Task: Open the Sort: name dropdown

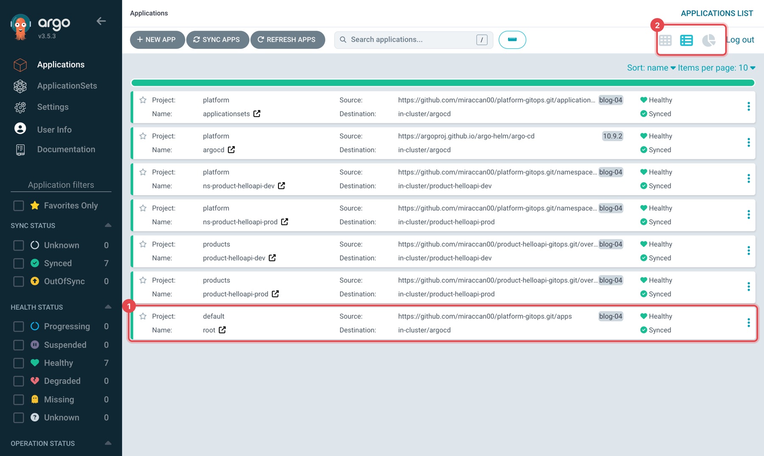Action: tap(651, 68)
